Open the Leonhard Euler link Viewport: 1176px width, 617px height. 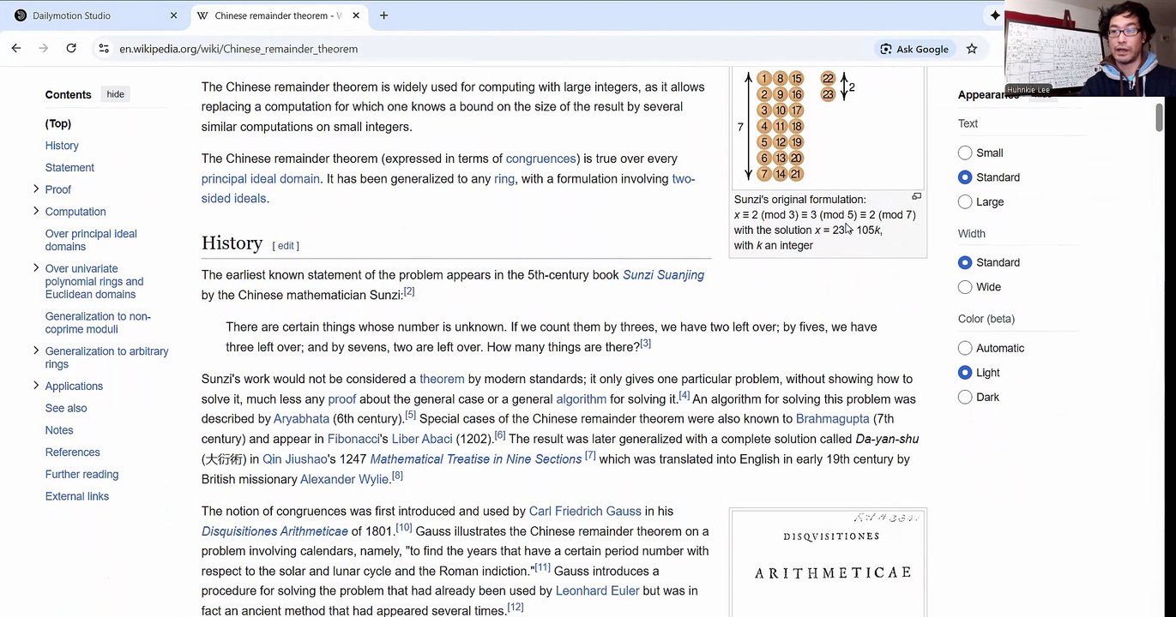click(597, 590)
